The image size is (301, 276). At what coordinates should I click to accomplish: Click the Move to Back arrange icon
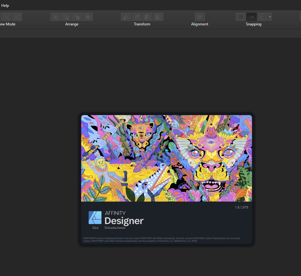click(55, 17)
